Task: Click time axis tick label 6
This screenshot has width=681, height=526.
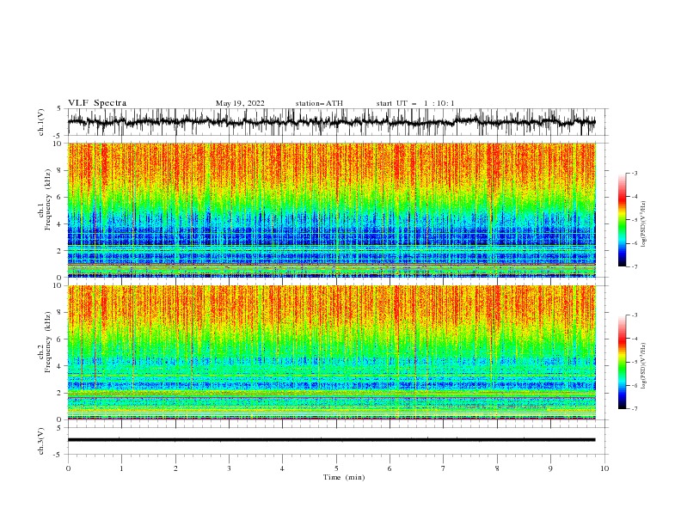Action: coord(390,468)
